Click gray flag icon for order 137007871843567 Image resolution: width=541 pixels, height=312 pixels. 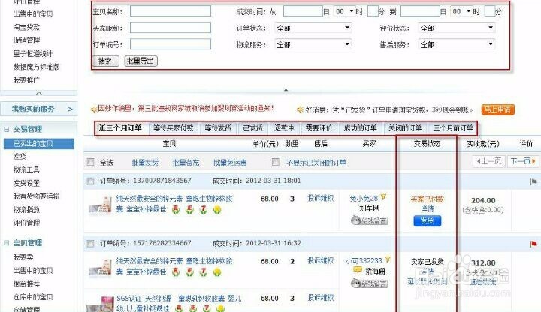(x=533, y=181)
